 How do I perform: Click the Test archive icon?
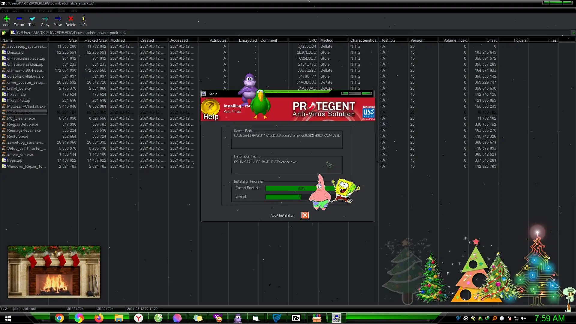(32, 19)
